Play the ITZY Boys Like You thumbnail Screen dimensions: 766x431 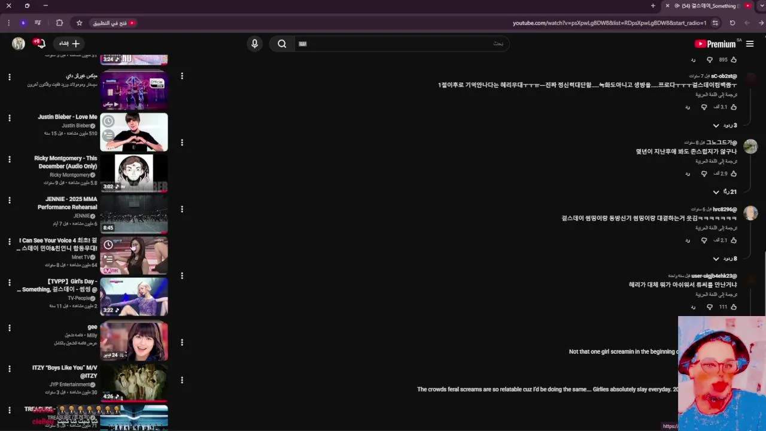point(134,383)
